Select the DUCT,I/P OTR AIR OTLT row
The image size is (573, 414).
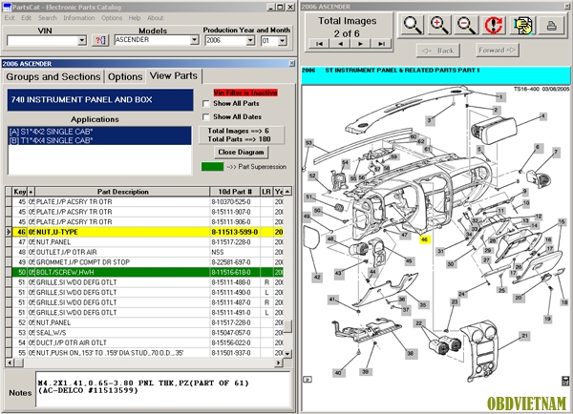coord(148,342)
